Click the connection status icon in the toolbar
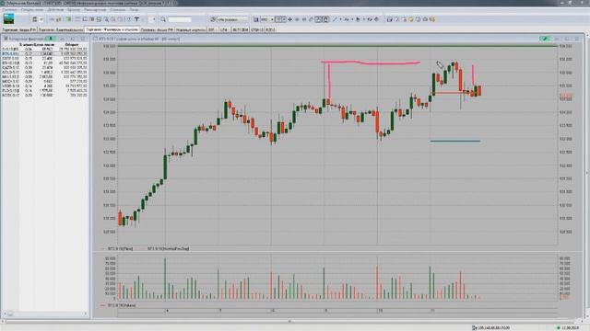The height and width of the screenshot is (331, 590). 35,19
